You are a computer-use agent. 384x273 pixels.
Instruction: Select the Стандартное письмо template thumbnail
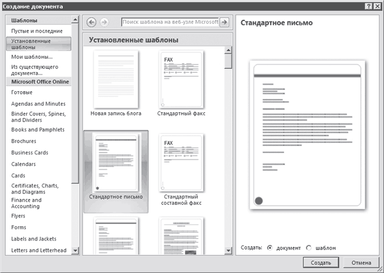[116, 163]
